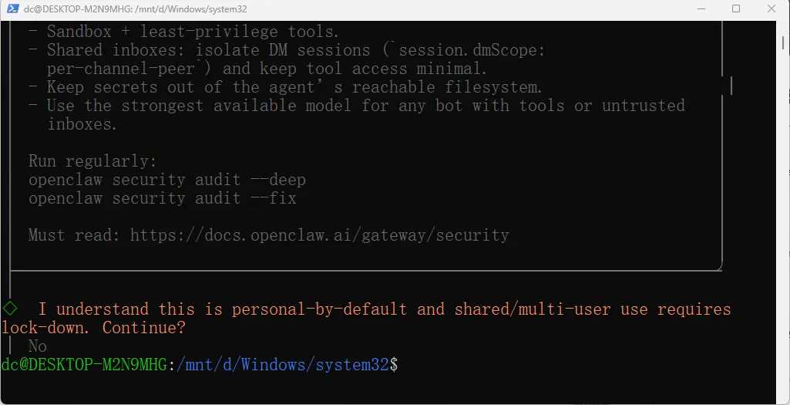790x405 pixels.
Task: Click the "Run regularly:" heading
Action: pyautogui.click(x=92, y=161)
